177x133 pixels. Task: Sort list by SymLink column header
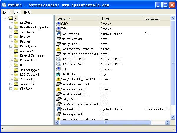(x=157, y=18)
